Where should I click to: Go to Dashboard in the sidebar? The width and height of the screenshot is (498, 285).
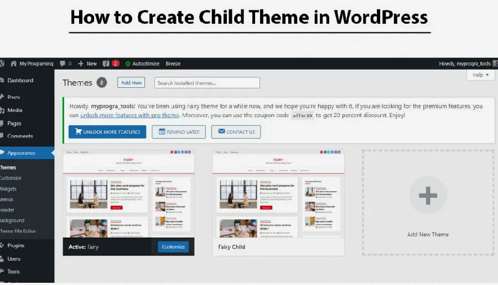(20, 81)
